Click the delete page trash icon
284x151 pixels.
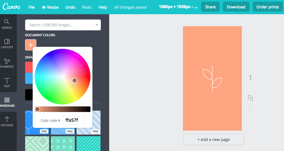pyautogui.click(x=250, y=109)
